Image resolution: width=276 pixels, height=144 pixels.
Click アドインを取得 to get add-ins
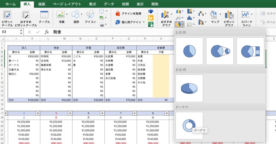click(128, 13)
